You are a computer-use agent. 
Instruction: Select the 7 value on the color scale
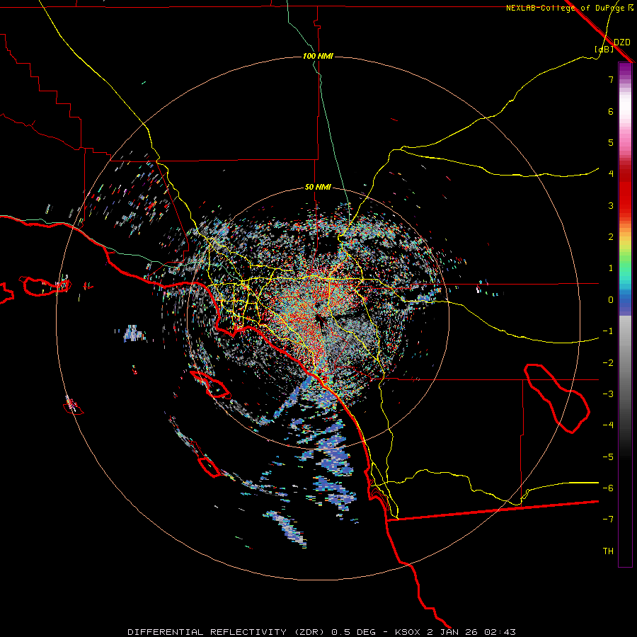click(x=611, y=79)
